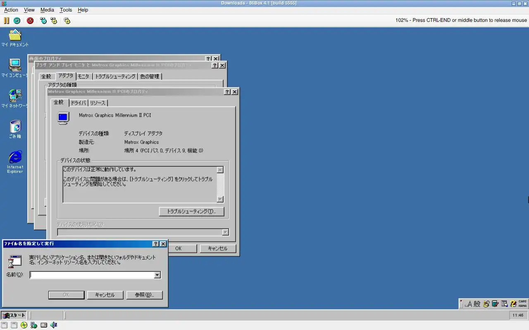This screenshot has height=330, width=529.
Task: Open the disabled device usage dropdown arrow
Action: point(225,232)
